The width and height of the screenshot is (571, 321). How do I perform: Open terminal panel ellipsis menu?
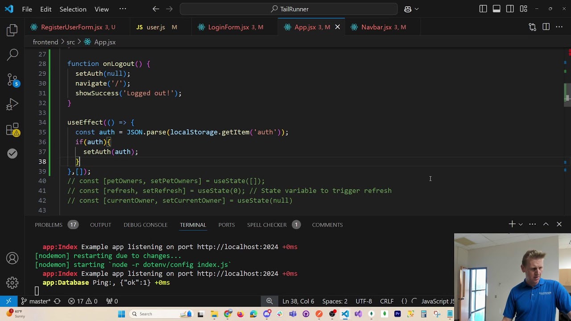tap(532, 224)
